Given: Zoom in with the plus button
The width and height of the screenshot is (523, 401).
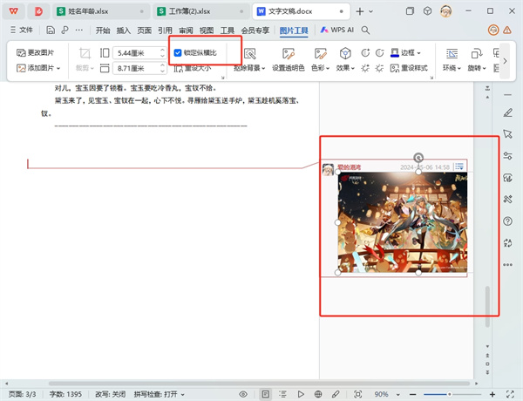Looking at the screenshot, I should 492,394.
